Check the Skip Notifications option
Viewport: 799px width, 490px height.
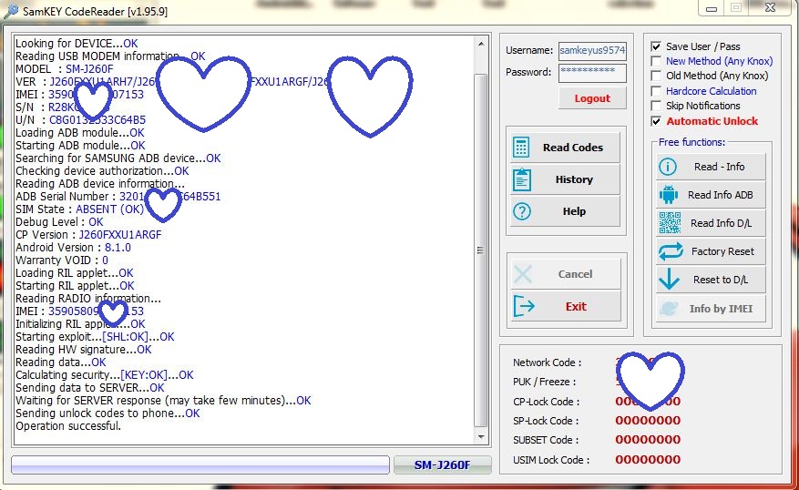[x=656, y=106]
